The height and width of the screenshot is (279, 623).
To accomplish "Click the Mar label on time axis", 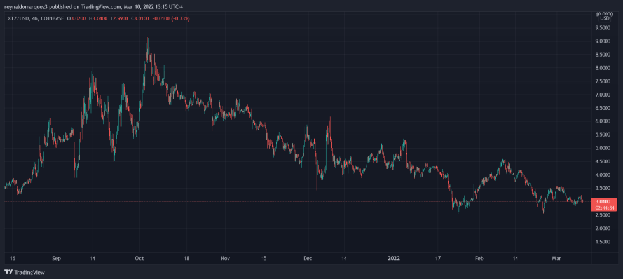I will coord(557,259).
